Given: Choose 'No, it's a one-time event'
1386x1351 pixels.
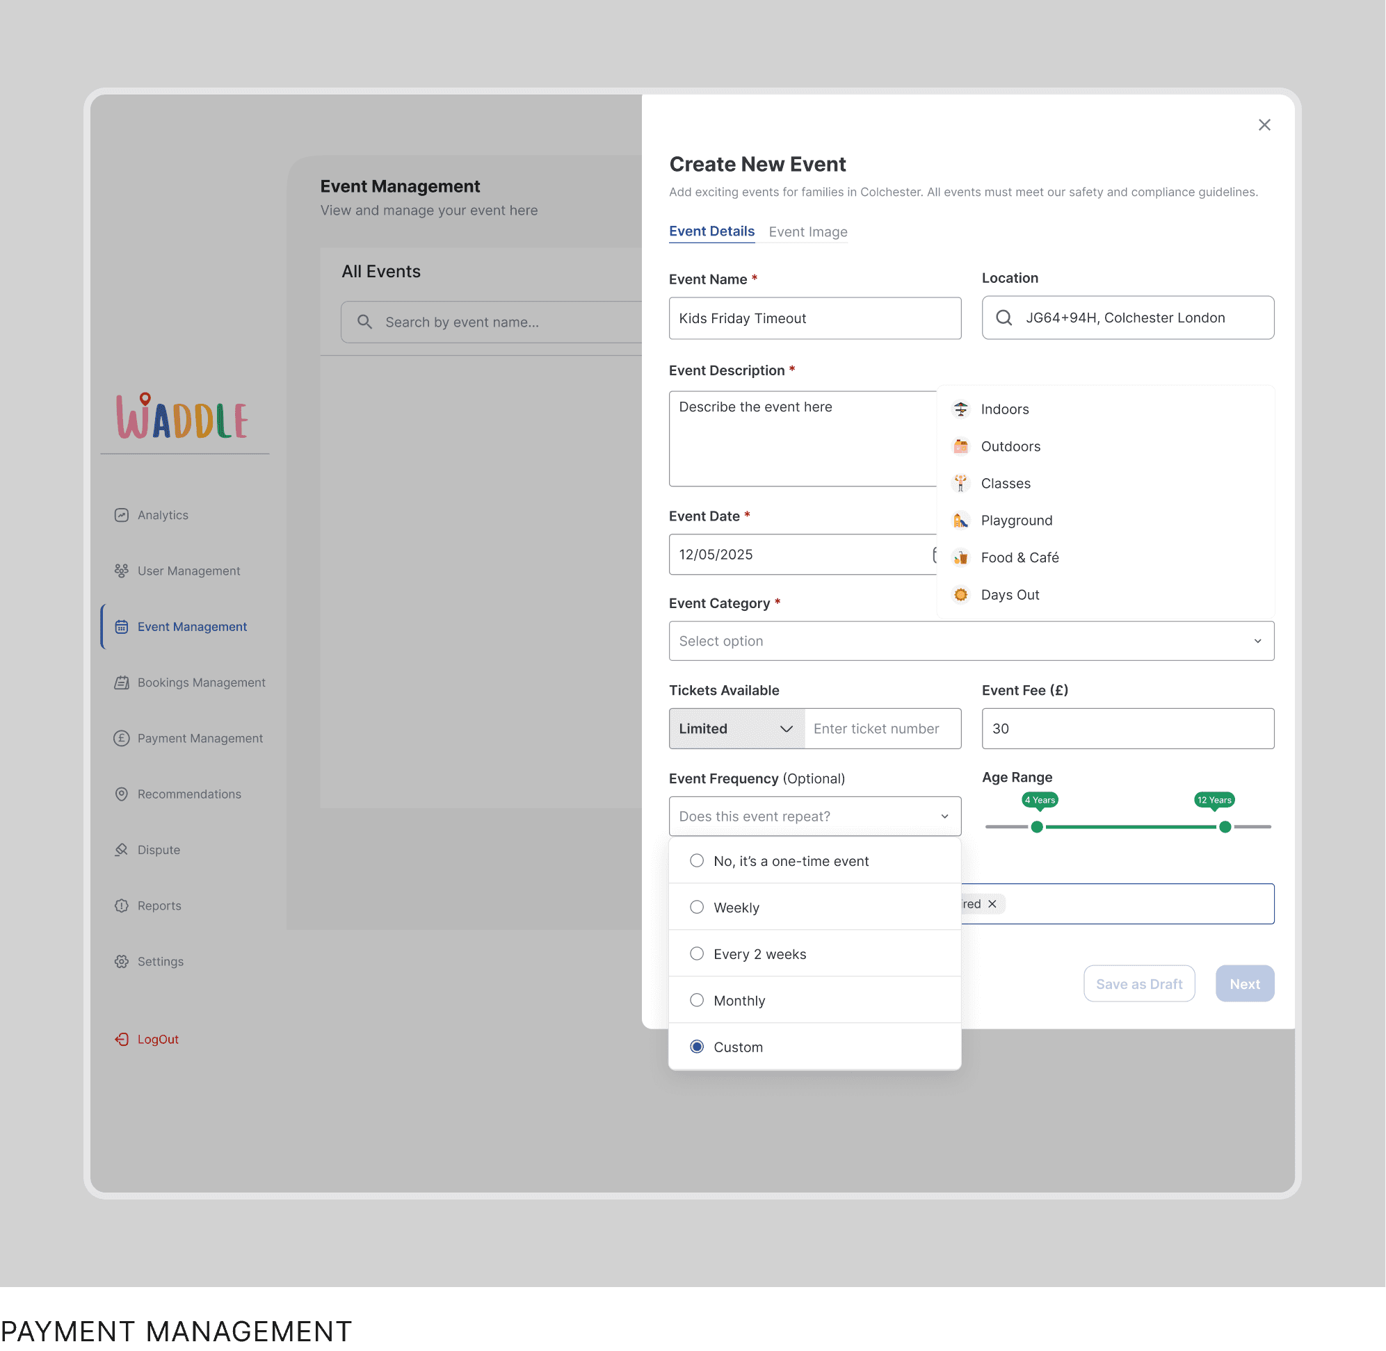Looking at the screenshot, I should pyautogui.click(x=697, y=860).
